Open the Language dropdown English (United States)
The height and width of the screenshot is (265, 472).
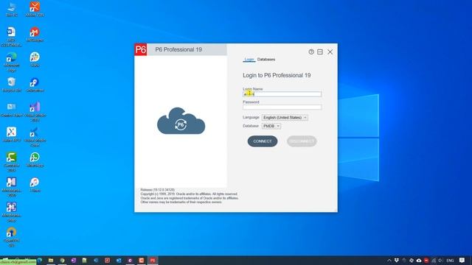[285, 118]
